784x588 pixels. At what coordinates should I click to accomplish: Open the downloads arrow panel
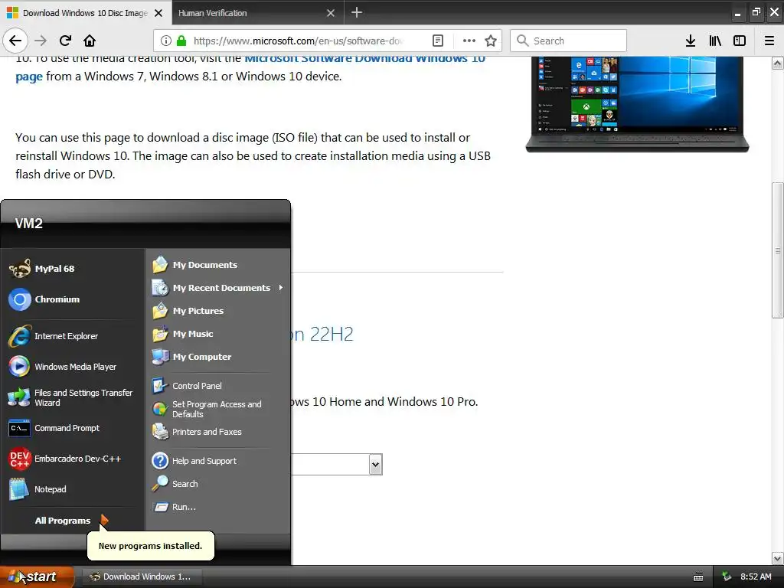(x=691, y=41)
